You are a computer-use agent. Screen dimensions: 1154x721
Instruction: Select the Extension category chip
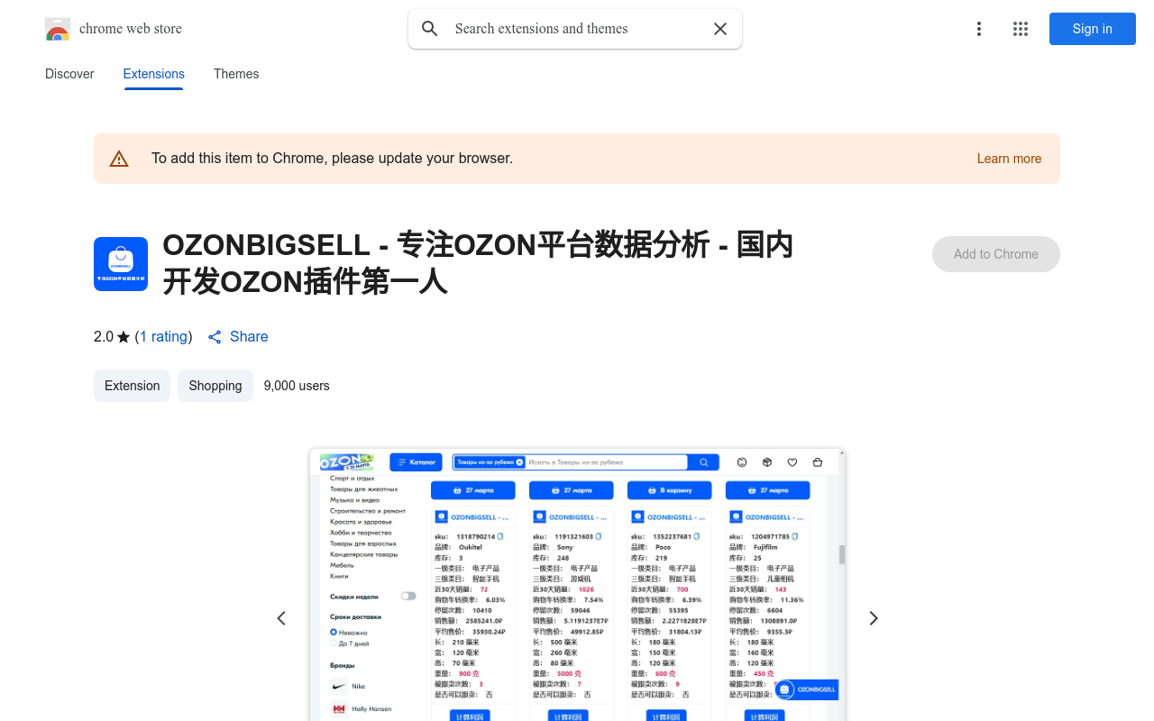coord(132,386)
